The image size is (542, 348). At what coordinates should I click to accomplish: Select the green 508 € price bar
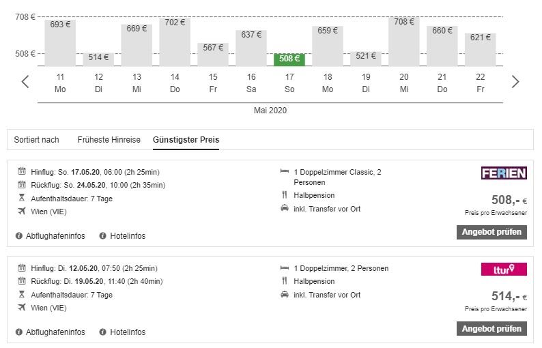point(289,59)
